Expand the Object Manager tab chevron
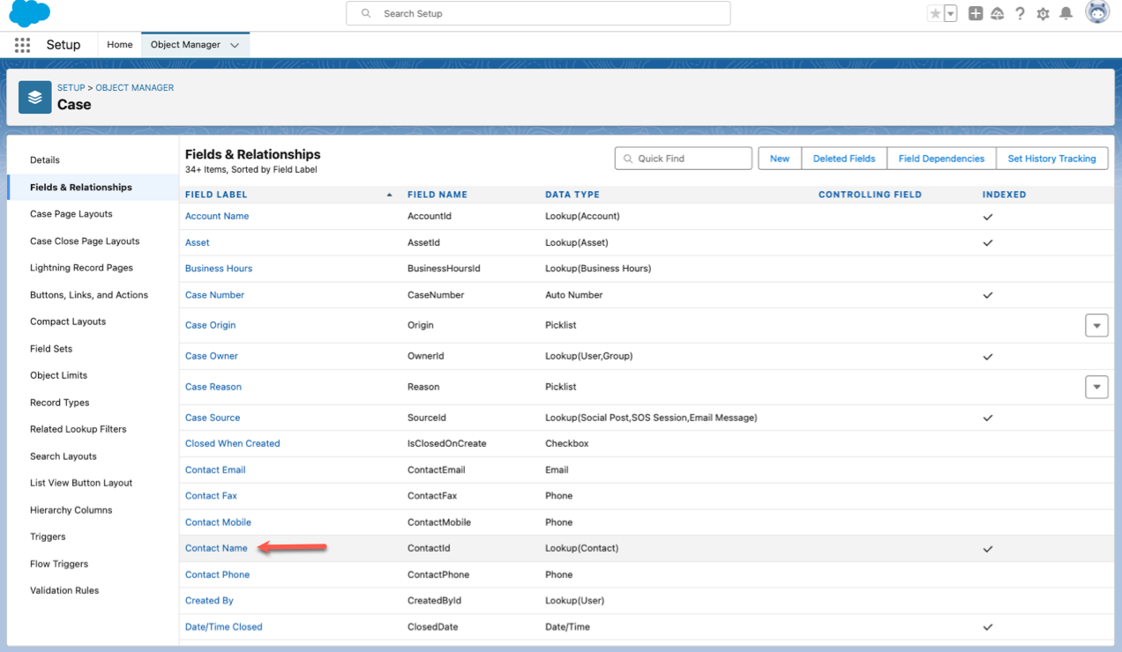Viewport: 1122px width, 652px height. [235, 45]
